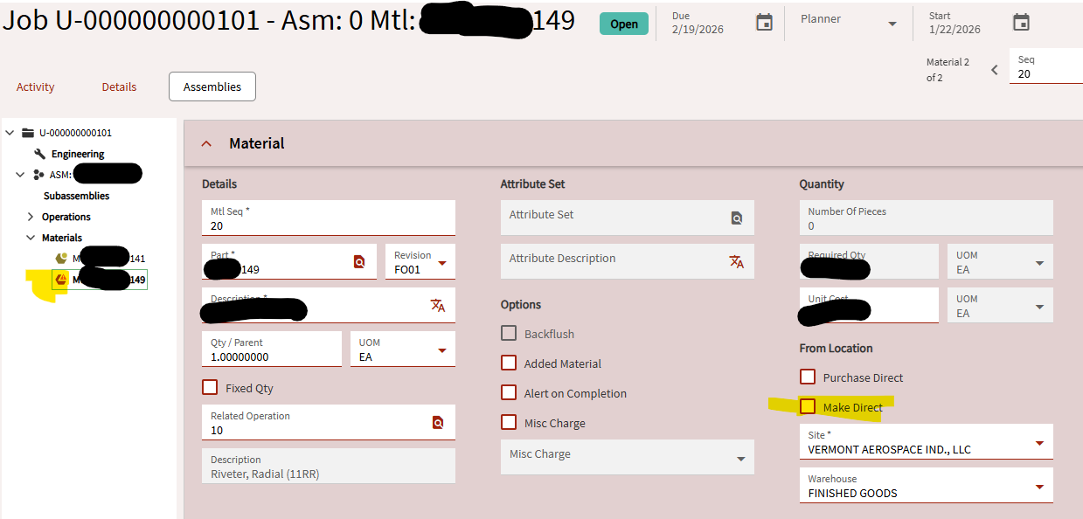Image resolution: width=1083 pixels, height=519 pixels.
Task: Enable the Added Material checkbox
Action: [x=509, y=363]
